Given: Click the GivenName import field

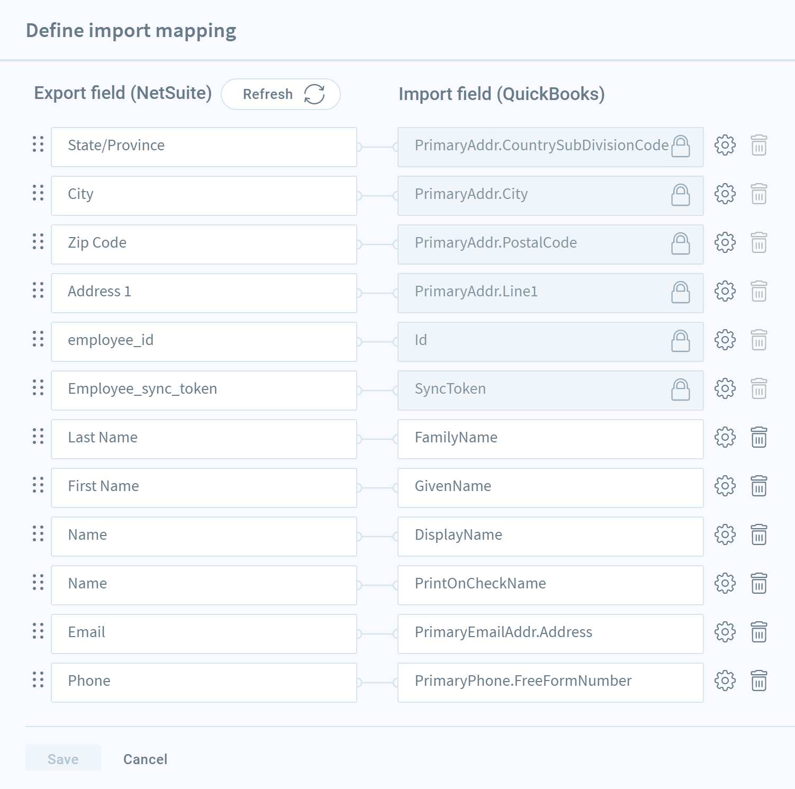Looking at the screenshot, I should (550, 488).
